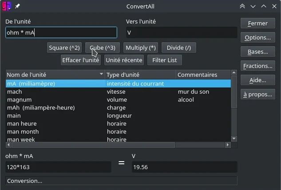
Task: Select the mAh (miliampère-heure) row
Action: click(x=118, y=107)
